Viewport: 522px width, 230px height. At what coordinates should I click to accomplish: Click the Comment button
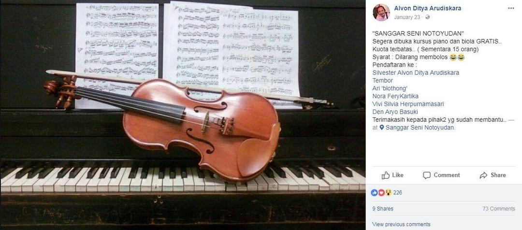441,175
